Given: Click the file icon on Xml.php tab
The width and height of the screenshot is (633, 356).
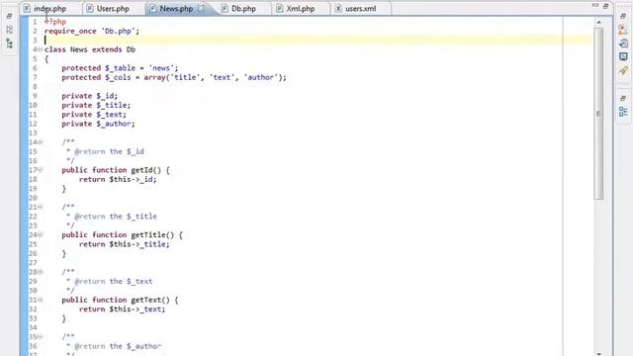Looking at the screenshot, I should pos(279,9).
